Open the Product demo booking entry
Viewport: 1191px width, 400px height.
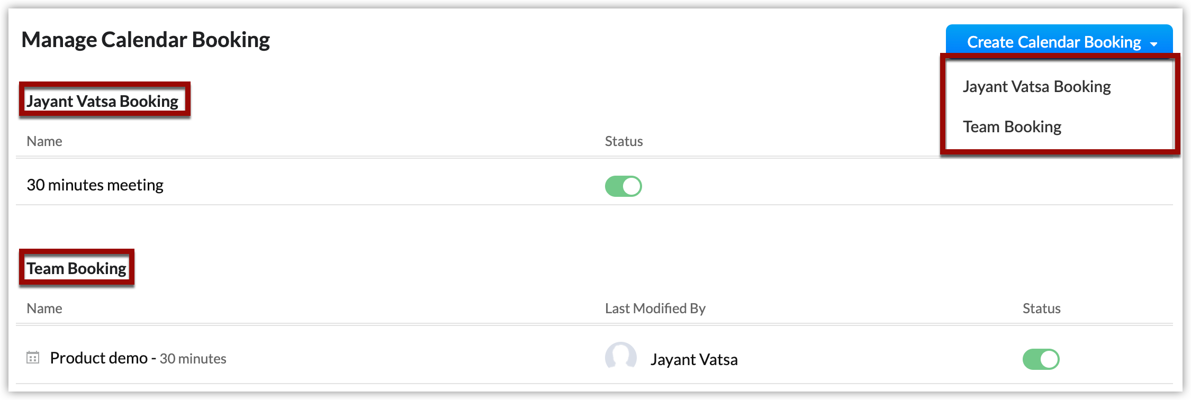tap(98, 358)
